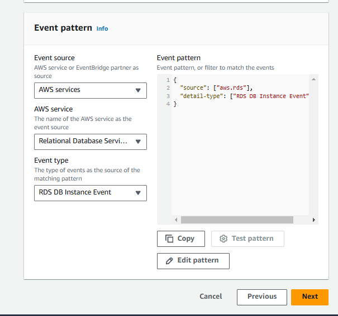Click the pencil icon on Edit pattern

click(x=169, y=260)
